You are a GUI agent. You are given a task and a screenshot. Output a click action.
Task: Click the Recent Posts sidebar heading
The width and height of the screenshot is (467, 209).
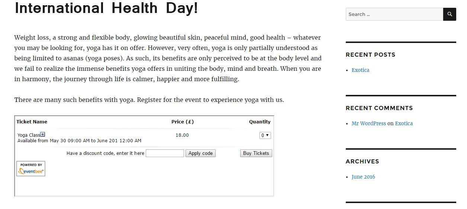point(370,54)
